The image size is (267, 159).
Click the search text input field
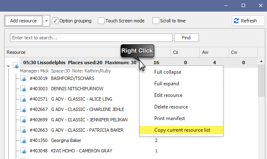click(x=91, y=38)
